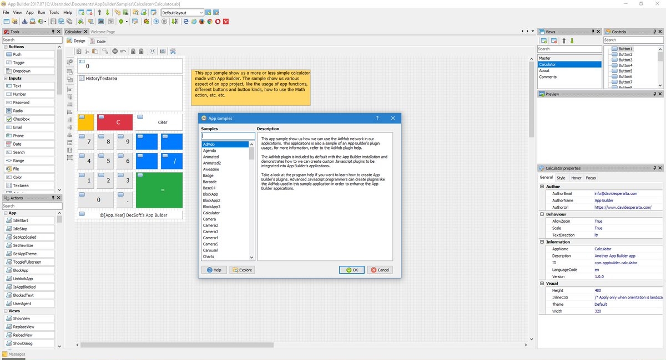This screenshot has height=360, width=666.
Task: Select the Radio control in Tools list
Action: (18, 111)
